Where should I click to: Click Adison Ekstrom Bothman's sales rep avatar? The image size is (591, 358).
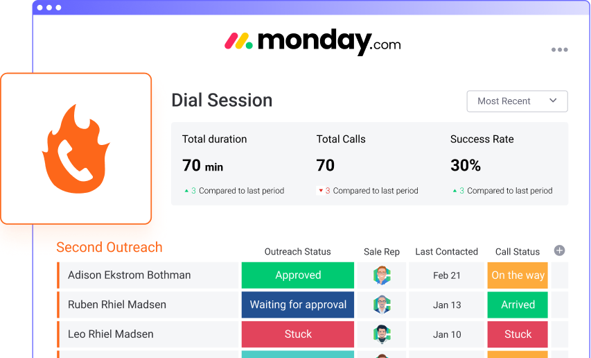coord(382,275)
